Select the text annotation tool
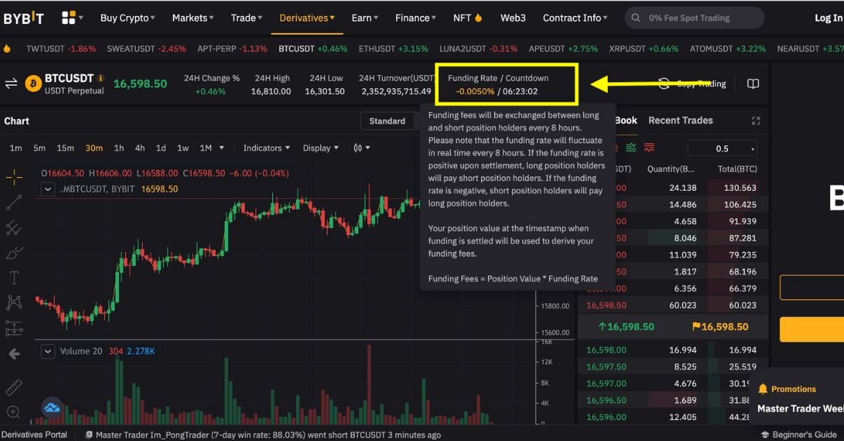The height and width of the screenshot is (441, 844). (14, 277)
